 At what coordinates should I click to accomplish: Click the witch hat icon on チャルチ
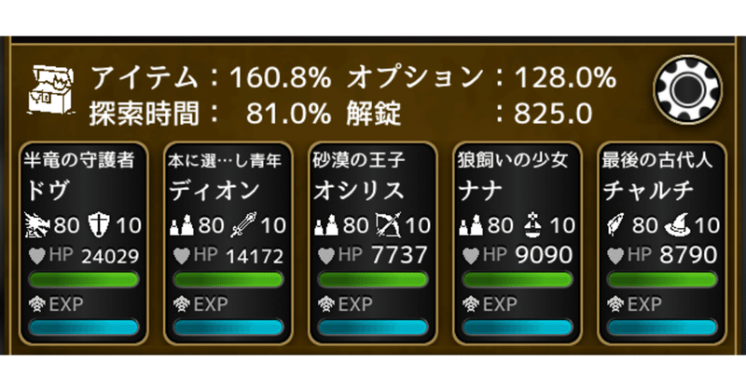click(x=678, y=224)
